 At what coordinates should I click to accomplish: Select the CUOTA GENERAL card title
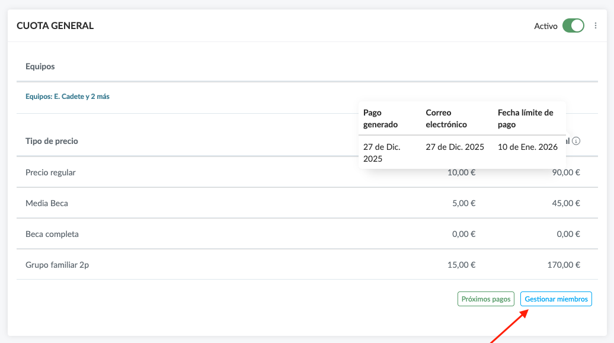[55, 25]
